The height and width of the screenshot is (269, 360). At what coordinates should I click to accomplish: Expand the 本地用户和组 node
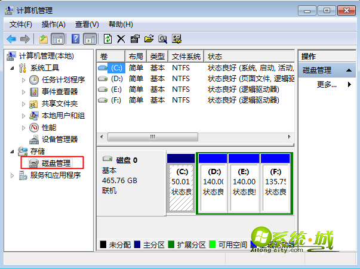pos(23,116)
